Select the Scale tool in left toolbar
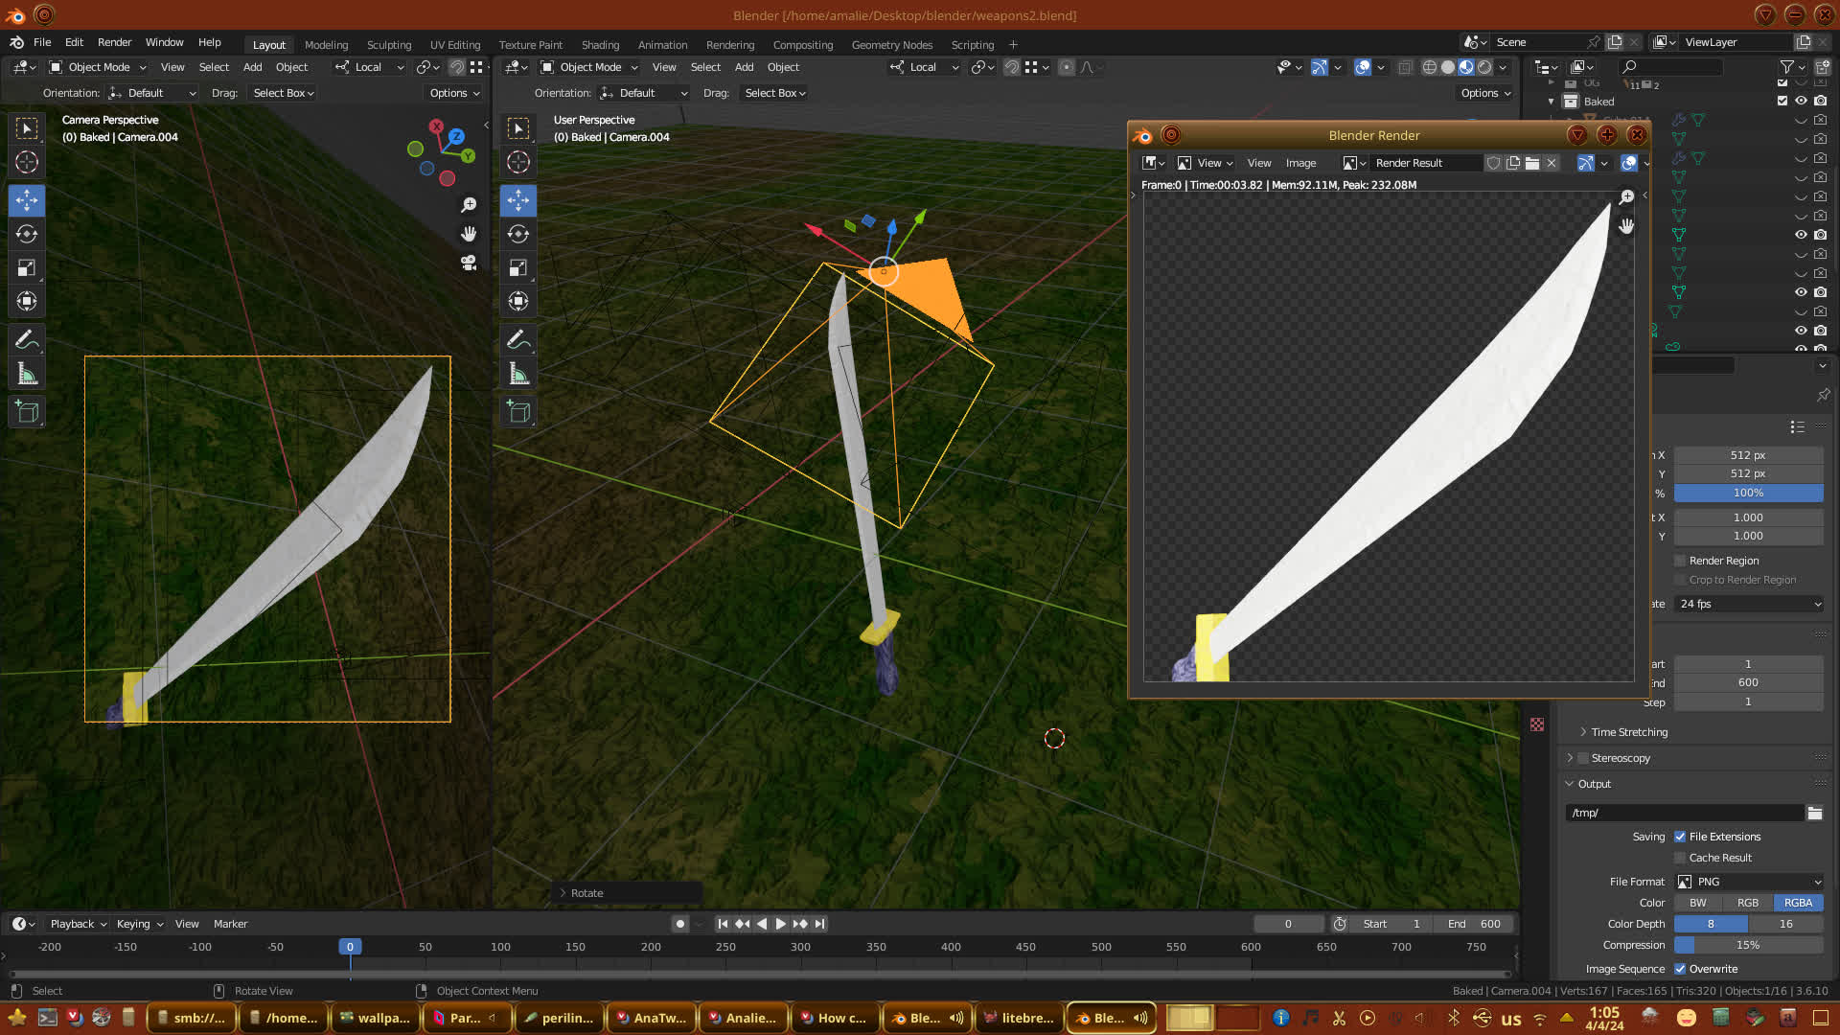 click(x=27, y=268)
